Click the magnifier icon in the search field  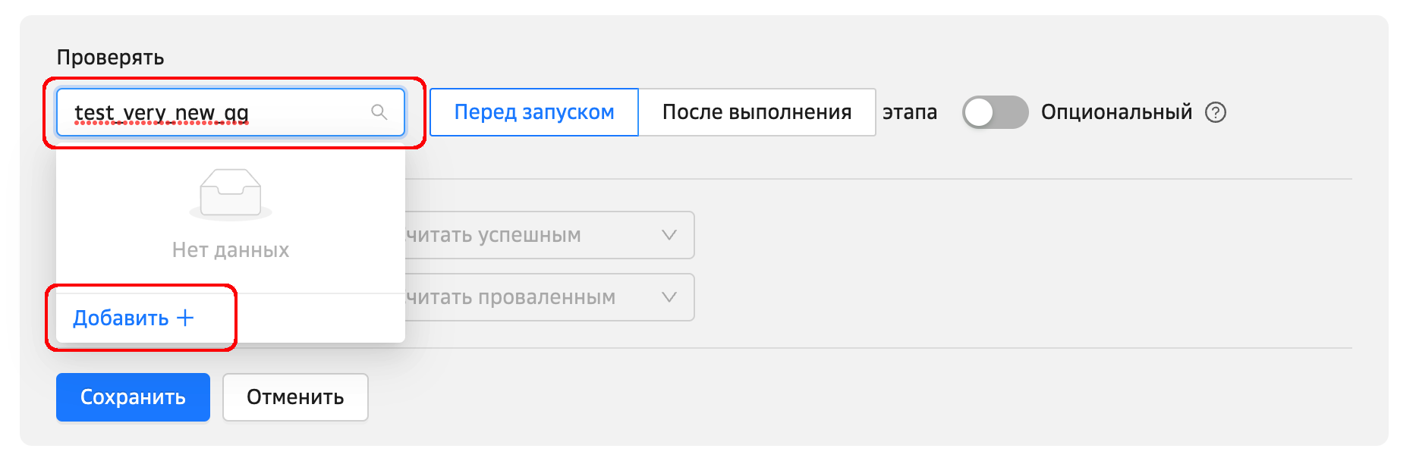click(379, 112)
